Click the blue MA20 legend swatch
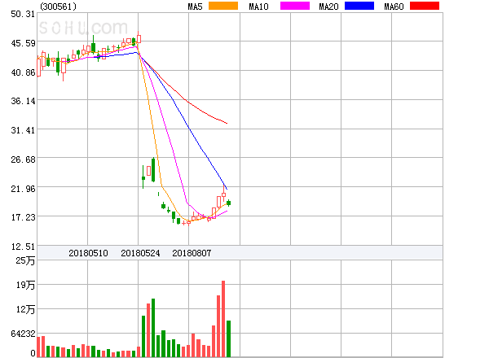 coord(359,6)
